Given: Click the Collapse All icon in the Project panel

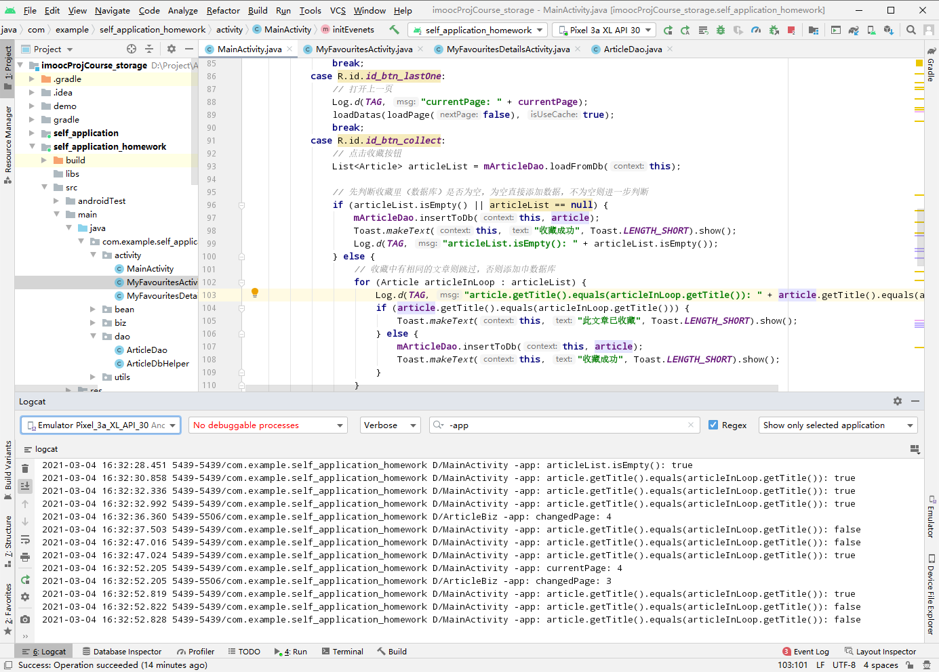Looking at the screenshot, I should pos(150,49).
